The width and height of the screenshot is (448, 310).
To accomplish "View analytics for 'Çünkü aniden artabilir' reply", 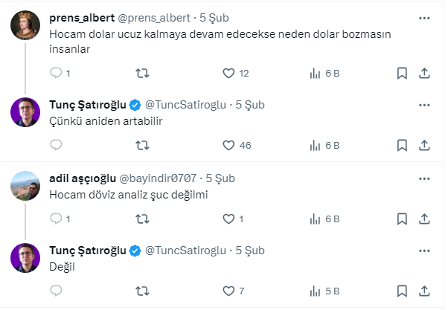I will click(x=315, y=145).
